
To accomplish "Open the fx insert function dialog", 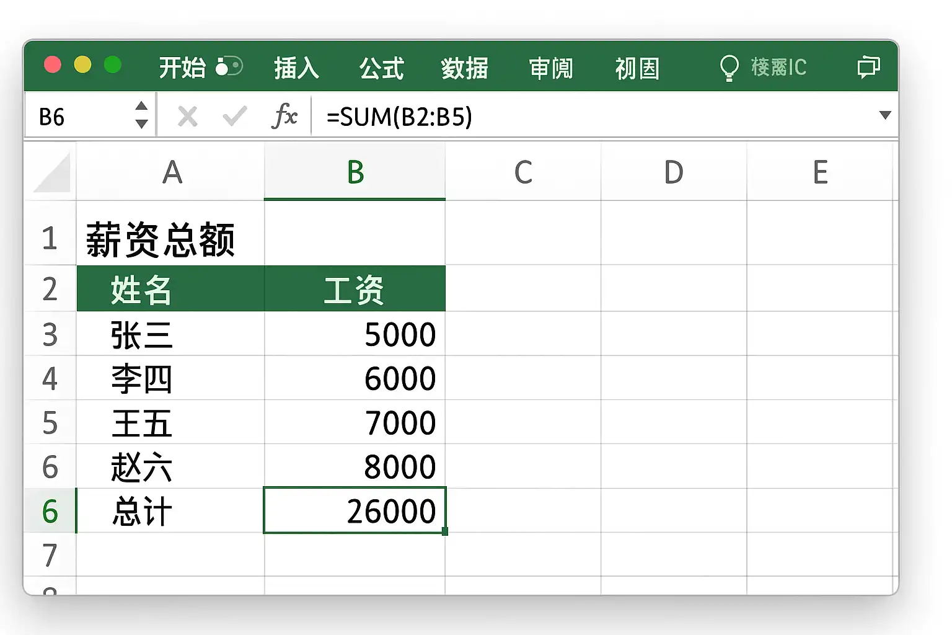I will (284, 116).
